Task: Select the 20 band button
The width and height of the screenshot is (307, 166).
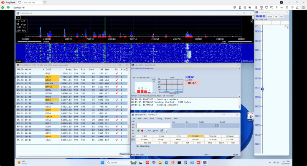Action: [133, 133]
